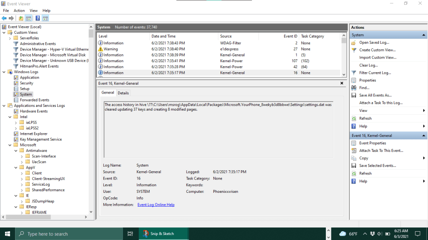
Task: Toggle the Show/Hide Action Pane button
Action: tap(45, 18)
